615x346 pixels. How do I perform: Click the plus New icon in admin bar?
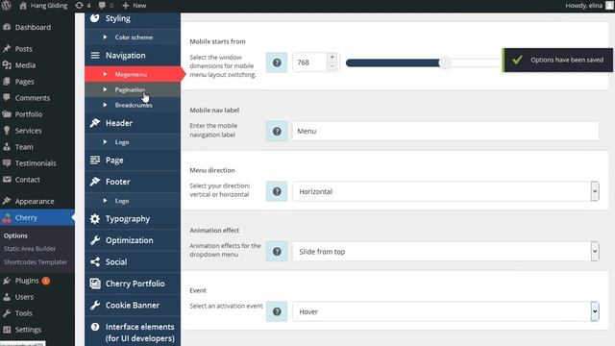[126, 6]
